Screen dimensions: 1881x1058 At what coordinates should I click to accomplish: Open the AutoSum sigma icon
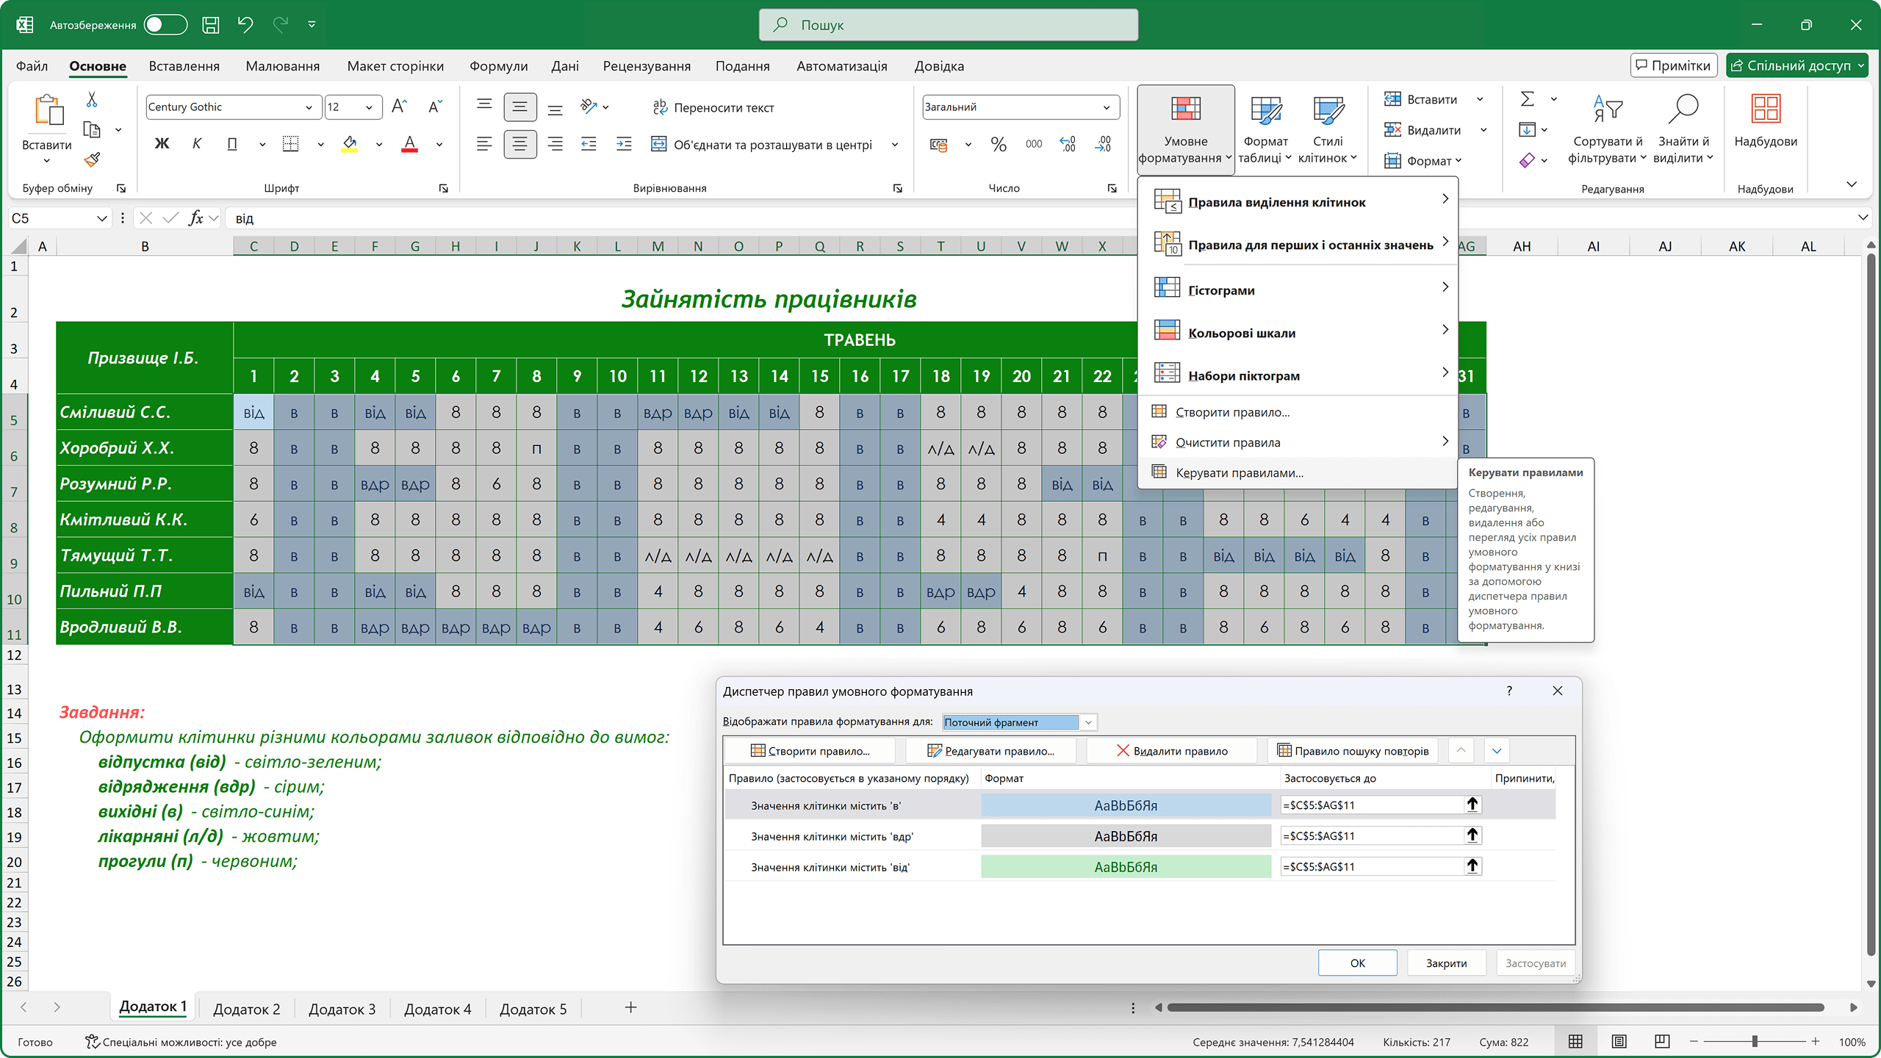(x=1527, y=99)
